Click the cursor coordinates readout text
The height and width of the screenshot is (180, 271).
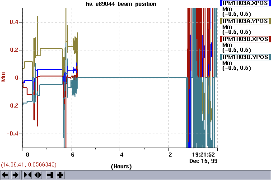pyautogui.click(x=28, y=165)
